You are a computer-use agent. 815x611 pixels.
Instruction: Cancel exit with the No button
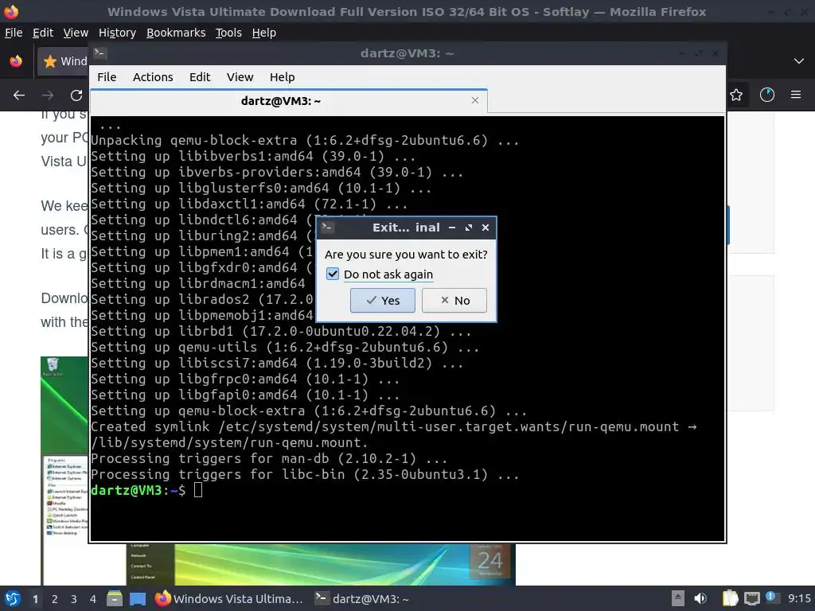coord(454,300)
